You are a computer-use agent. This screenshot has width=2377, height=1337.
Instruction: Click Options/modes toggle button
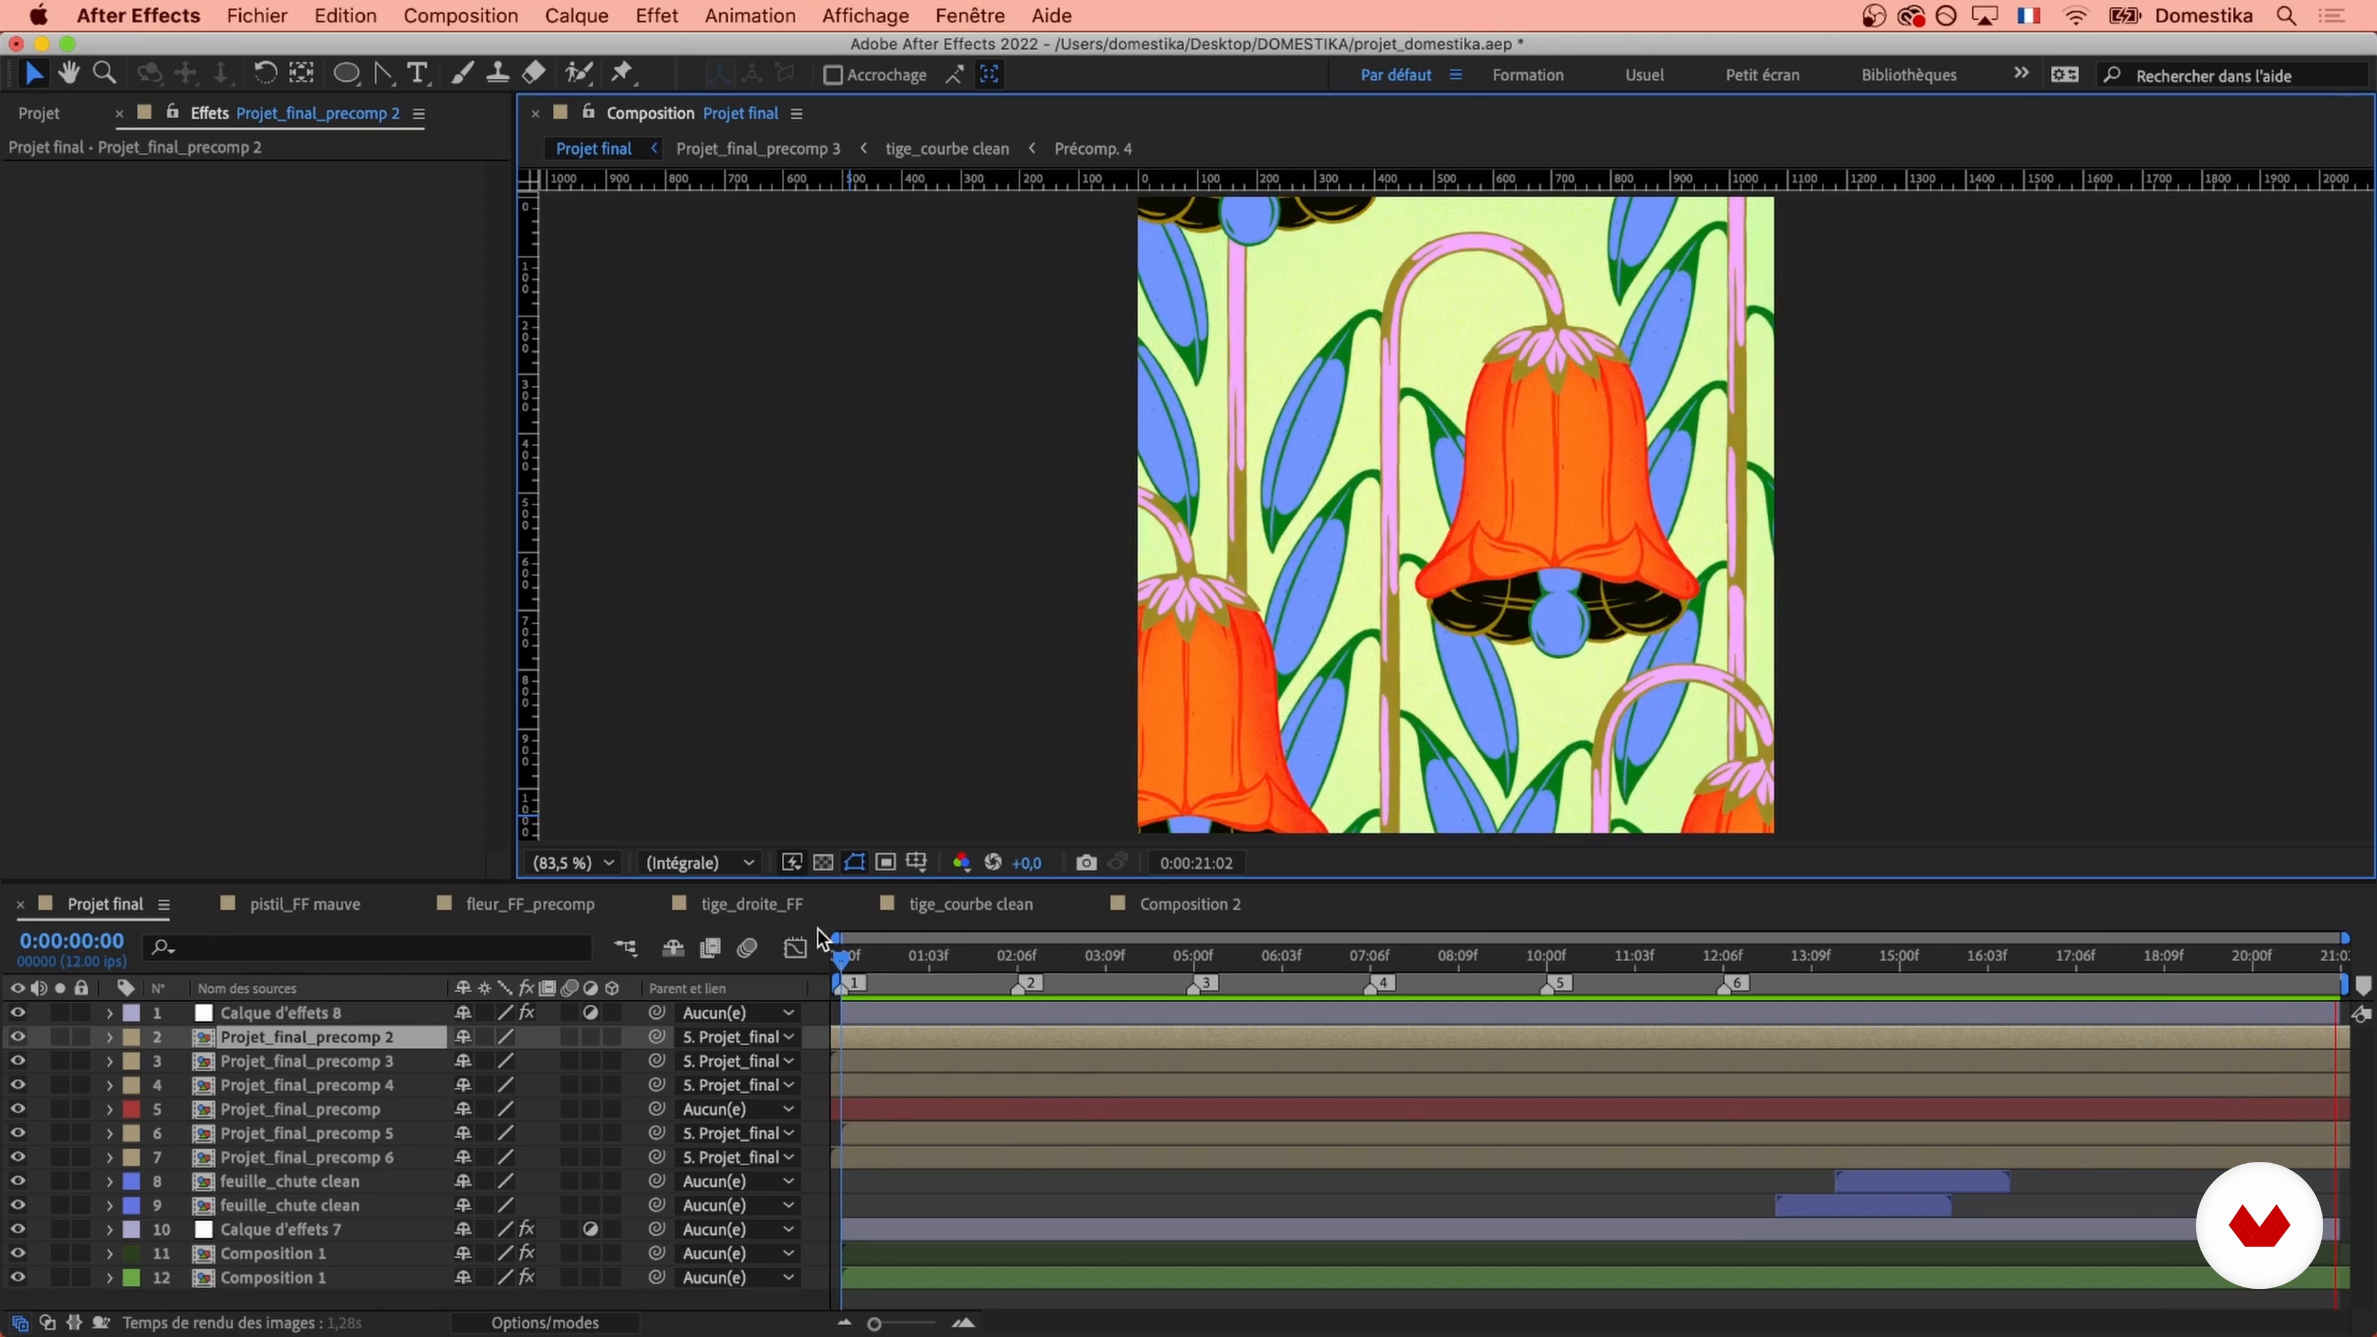click(x=545, y=1323)
